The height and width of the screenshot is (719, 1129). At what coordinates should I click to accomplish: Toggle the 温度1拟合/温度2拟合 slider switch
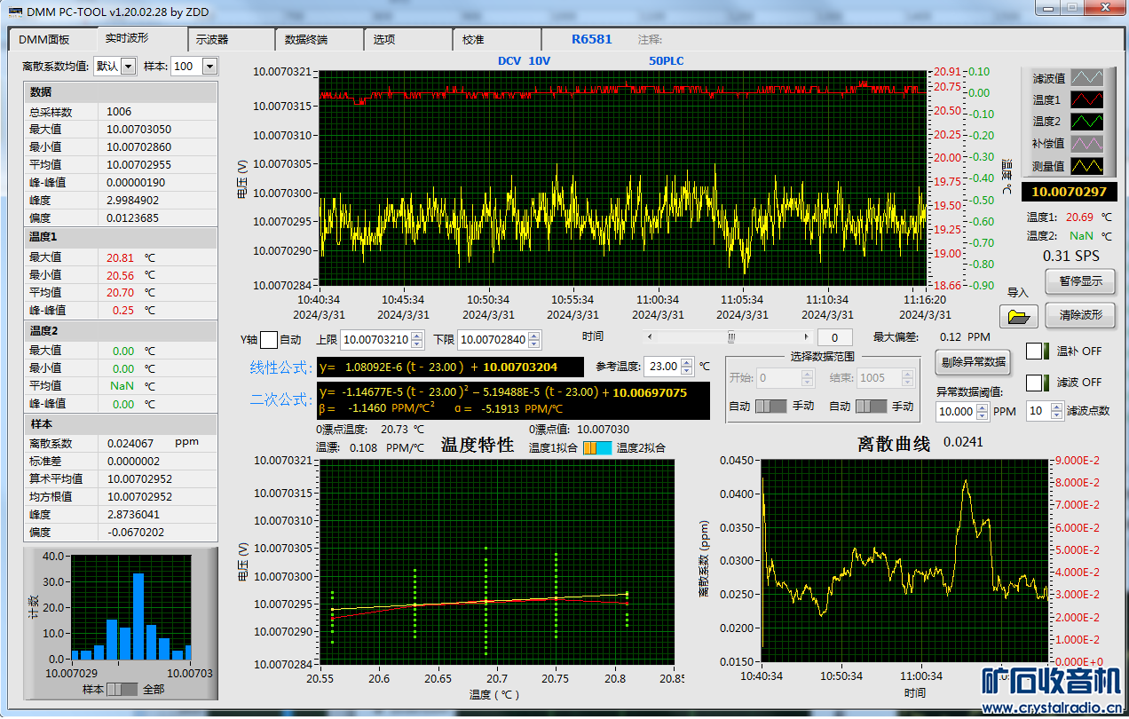click(596, 448)
